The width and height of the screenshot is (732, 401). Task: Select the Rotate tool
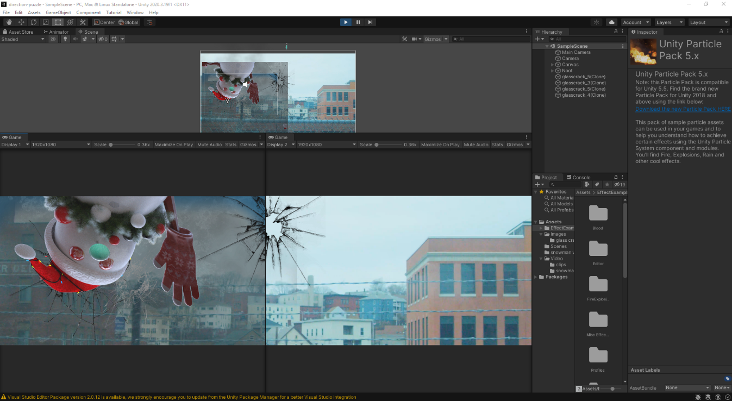34,22
